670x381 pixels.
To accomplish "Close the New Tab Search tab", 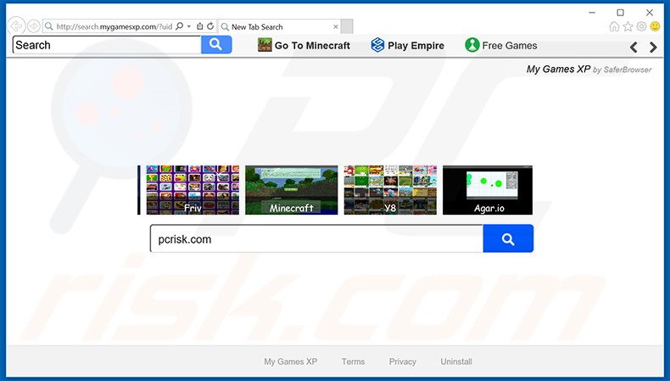I will [x=336, y=27].
